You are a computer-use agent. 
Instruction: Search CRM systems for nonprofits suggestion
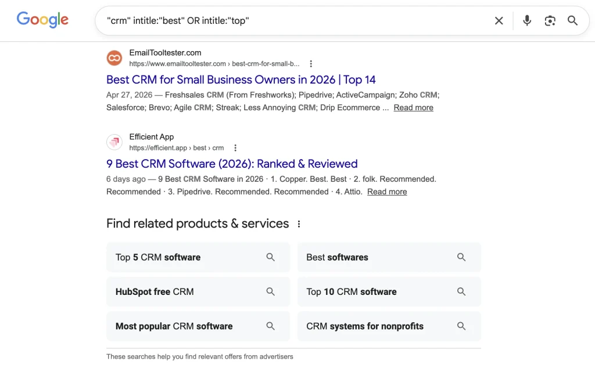tap(389, 326)
